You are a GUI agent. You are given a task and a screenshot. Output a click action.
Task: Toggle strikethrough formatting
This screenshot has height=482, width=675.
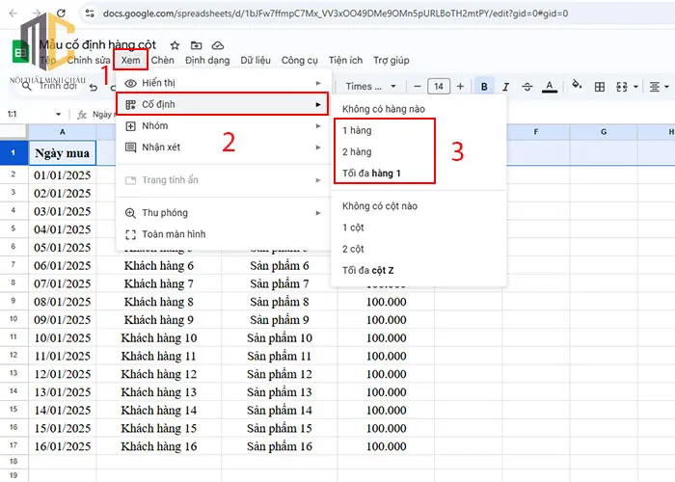point(527,87)
